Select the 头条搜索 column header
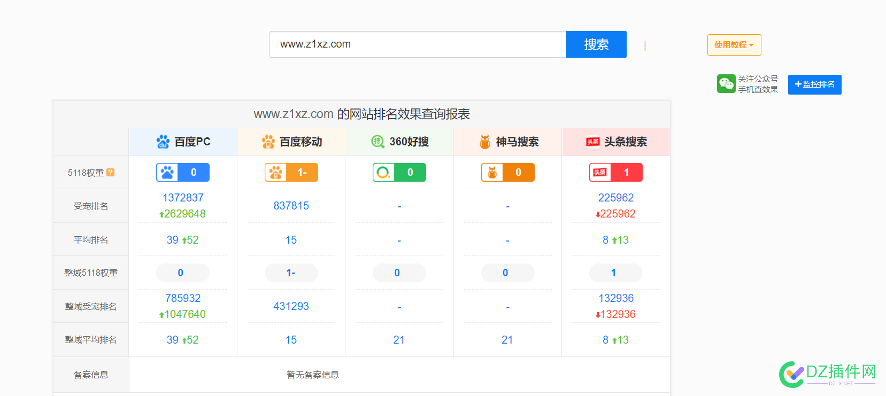The height and width of the screenshot is (396, 886). click(616, 142)
